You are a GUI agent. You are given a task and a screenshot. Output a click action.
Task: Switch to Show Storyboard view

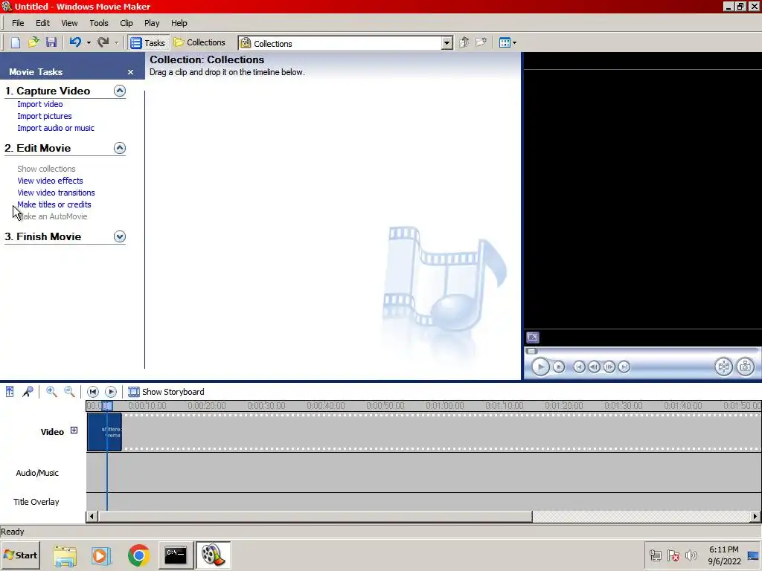(x=166, y=392)
